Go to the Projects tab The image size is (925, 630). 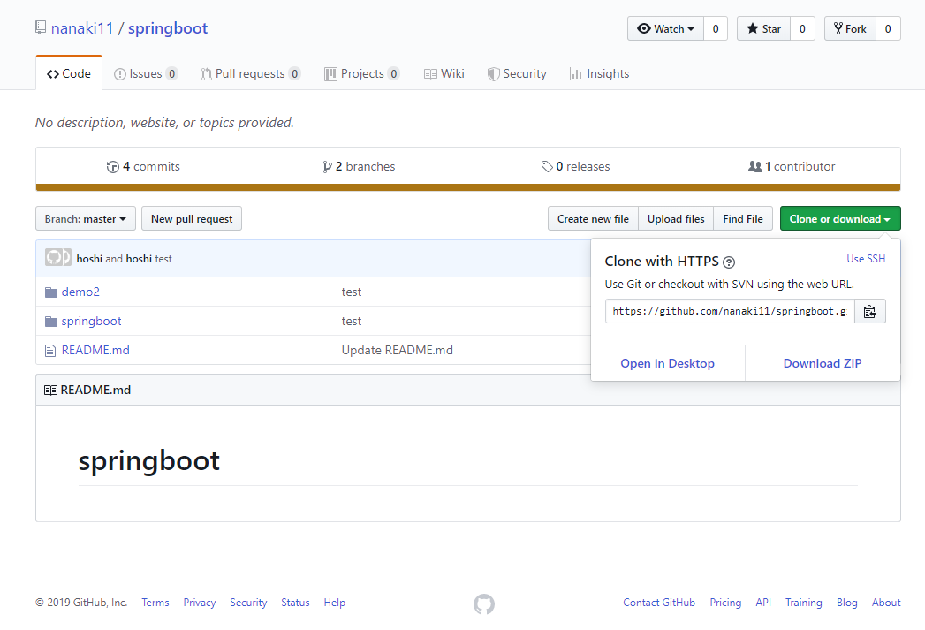click(361, 73)
